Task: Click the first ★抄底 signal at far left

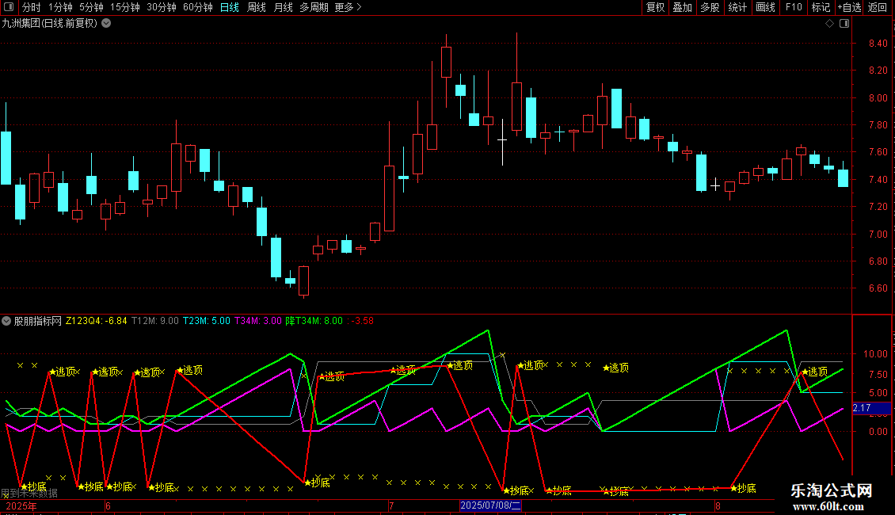Action: coord(33,487)
